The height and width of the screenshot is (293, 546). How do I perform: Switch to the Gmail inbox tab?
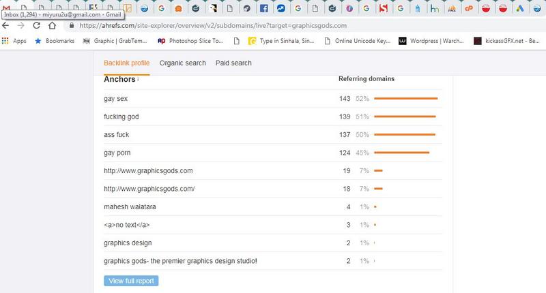[6, 7]
